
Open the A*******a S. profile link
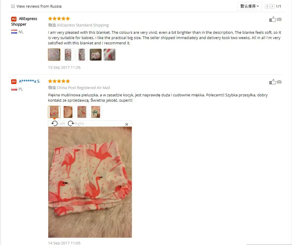(29, 81)
